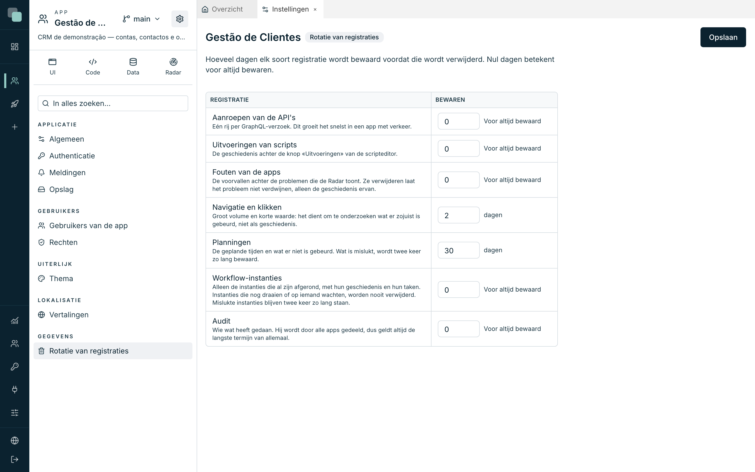Click the logout icon at bottom of rail

[15, 459]
